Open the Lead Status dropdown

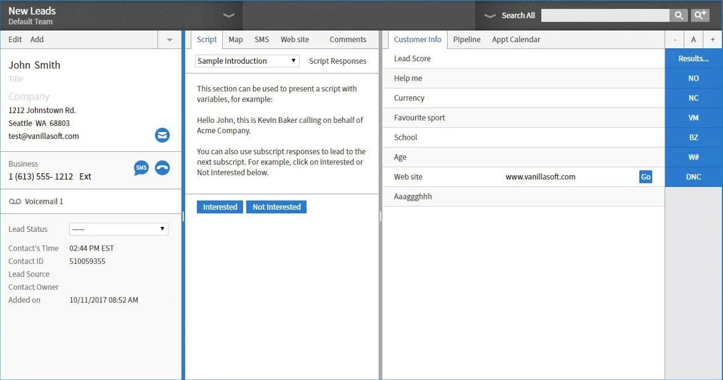point(119,229)
